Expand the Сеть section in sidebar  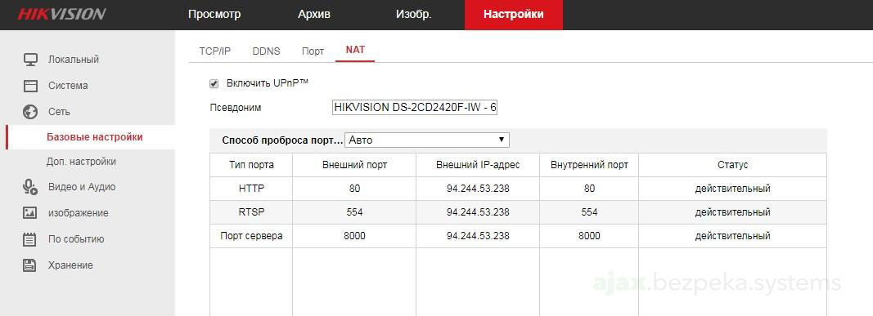[59, 112]
